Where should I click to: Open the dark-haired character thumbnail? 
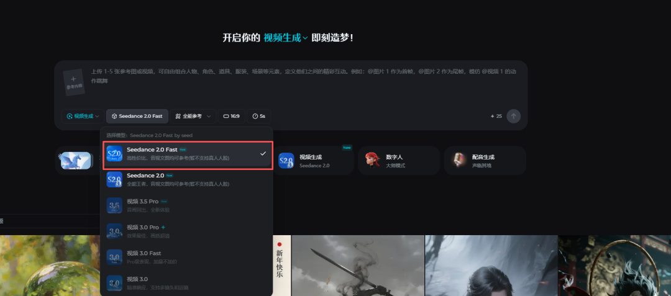click(x=491, y=266)
